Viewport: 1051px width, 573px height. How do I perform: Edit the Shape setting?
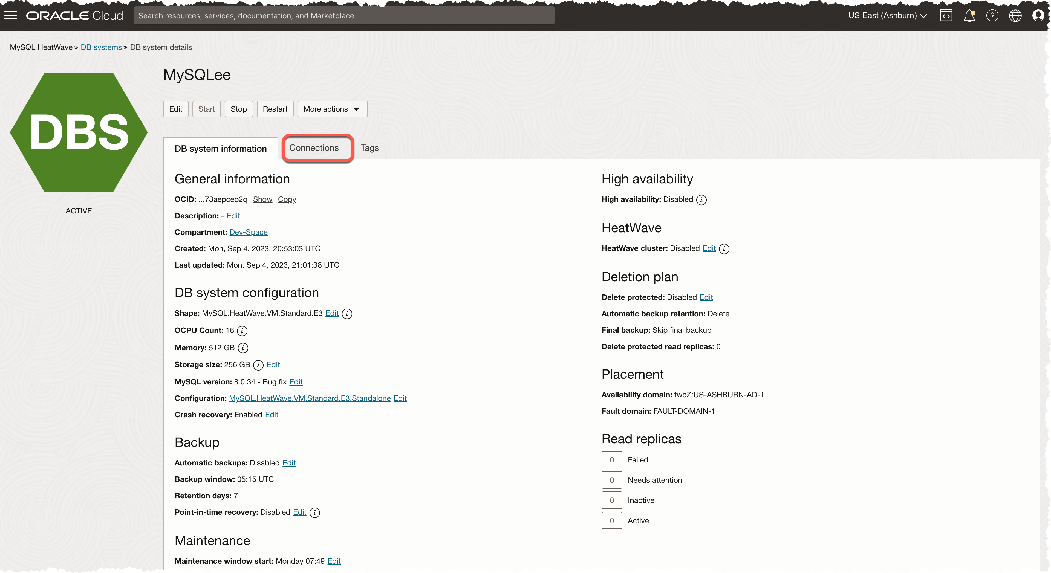point(332,313)
